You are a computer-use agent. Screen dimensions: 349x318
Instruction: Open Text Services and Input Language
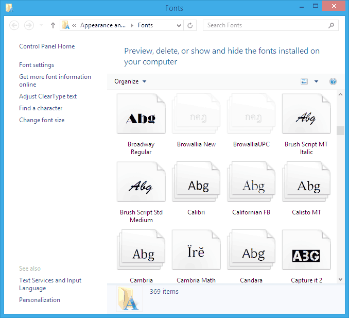(50, 284)
